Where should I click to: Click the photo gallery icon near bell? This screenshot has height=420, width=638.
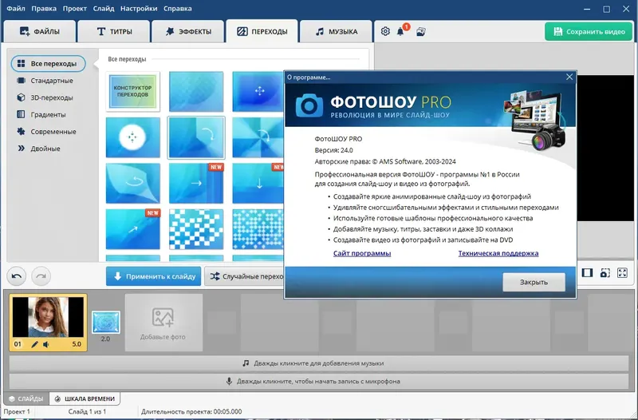click(x=421, y=32)
